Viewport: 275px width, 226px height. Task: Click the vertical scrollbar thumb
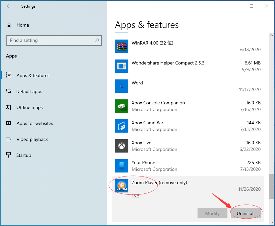(x=272, y=186)
